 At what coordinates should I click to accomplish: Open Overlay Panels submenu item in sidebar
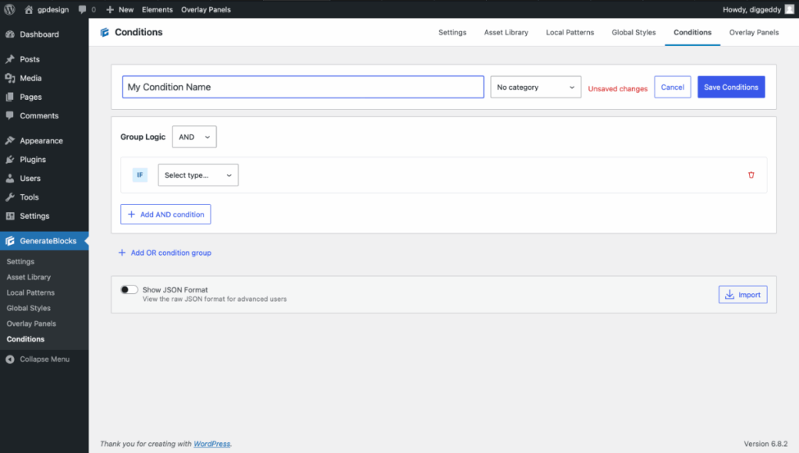(x=31, y=324)
